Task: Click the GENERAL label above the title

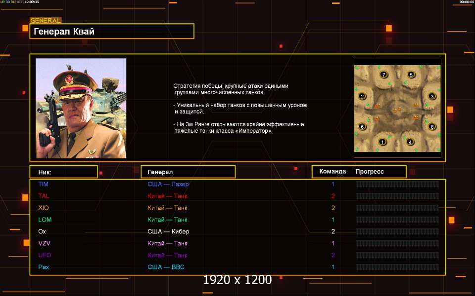Action: [x=46, y=21]
